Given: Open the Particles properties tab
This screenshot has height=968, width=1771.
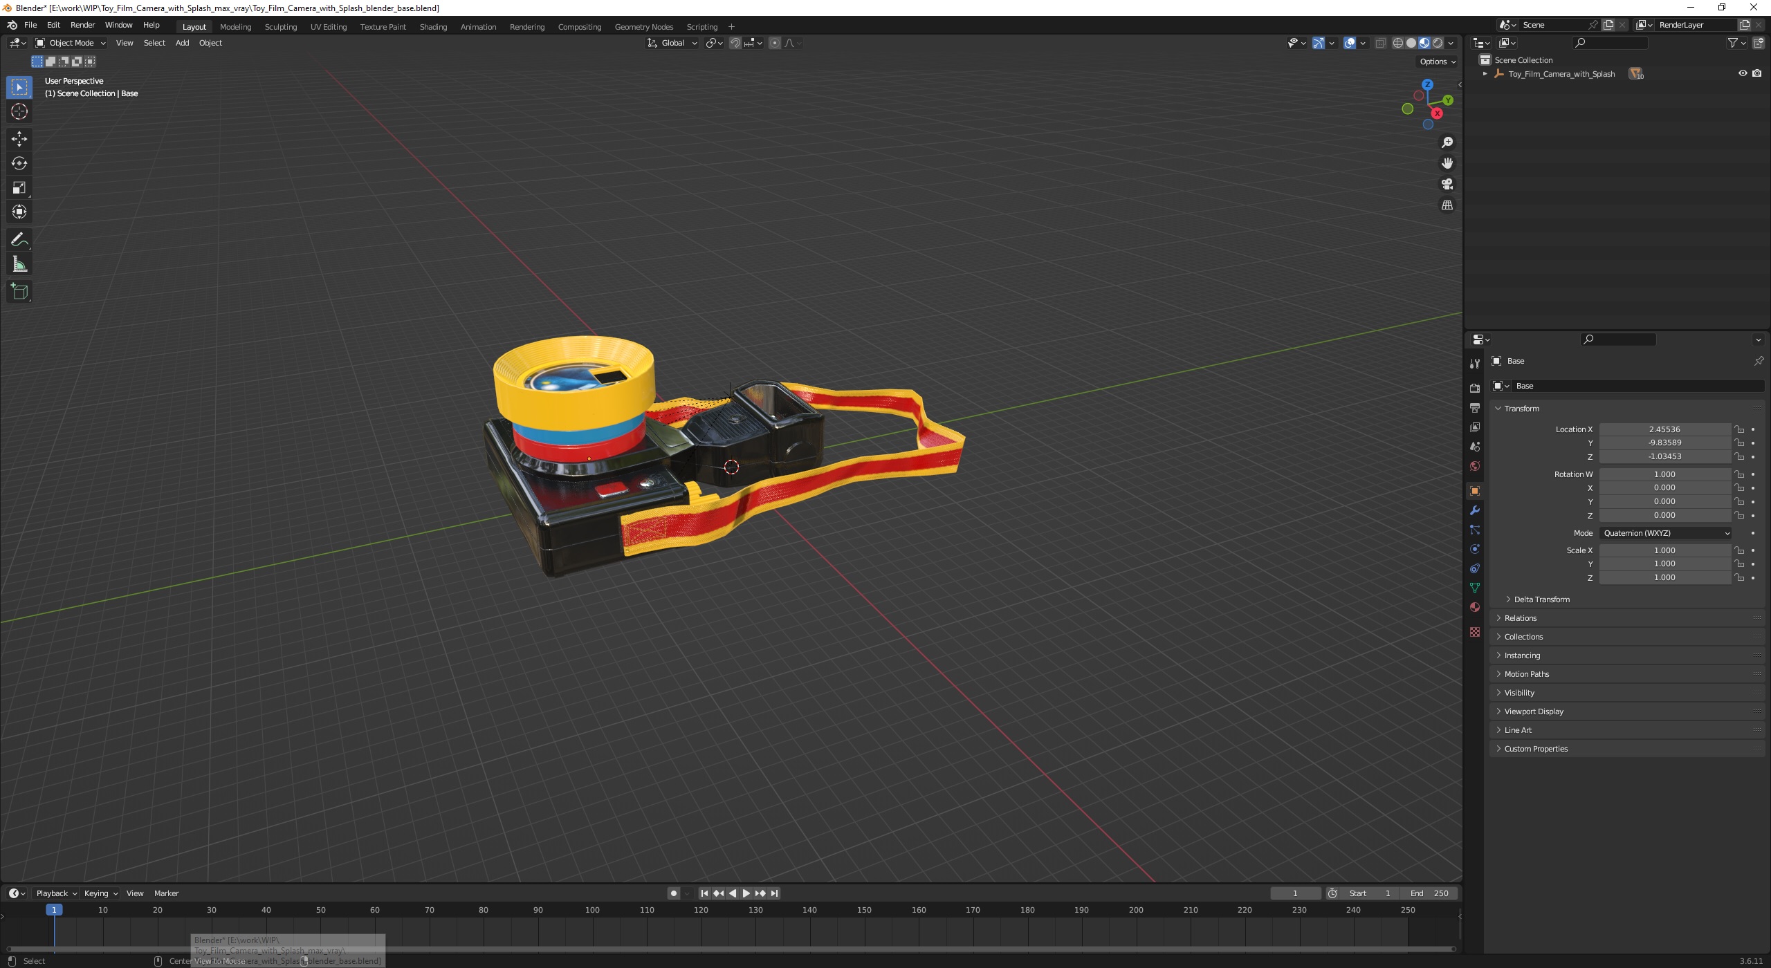Looking at the screenshot, I should (1475, 530).
